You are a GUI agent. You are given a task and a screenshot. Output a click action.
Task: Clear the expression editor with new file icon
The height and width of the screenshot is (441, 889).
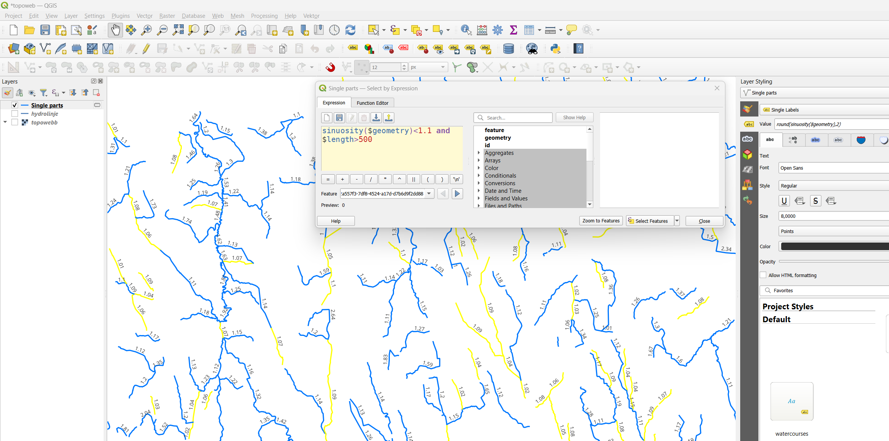(327, 118)
